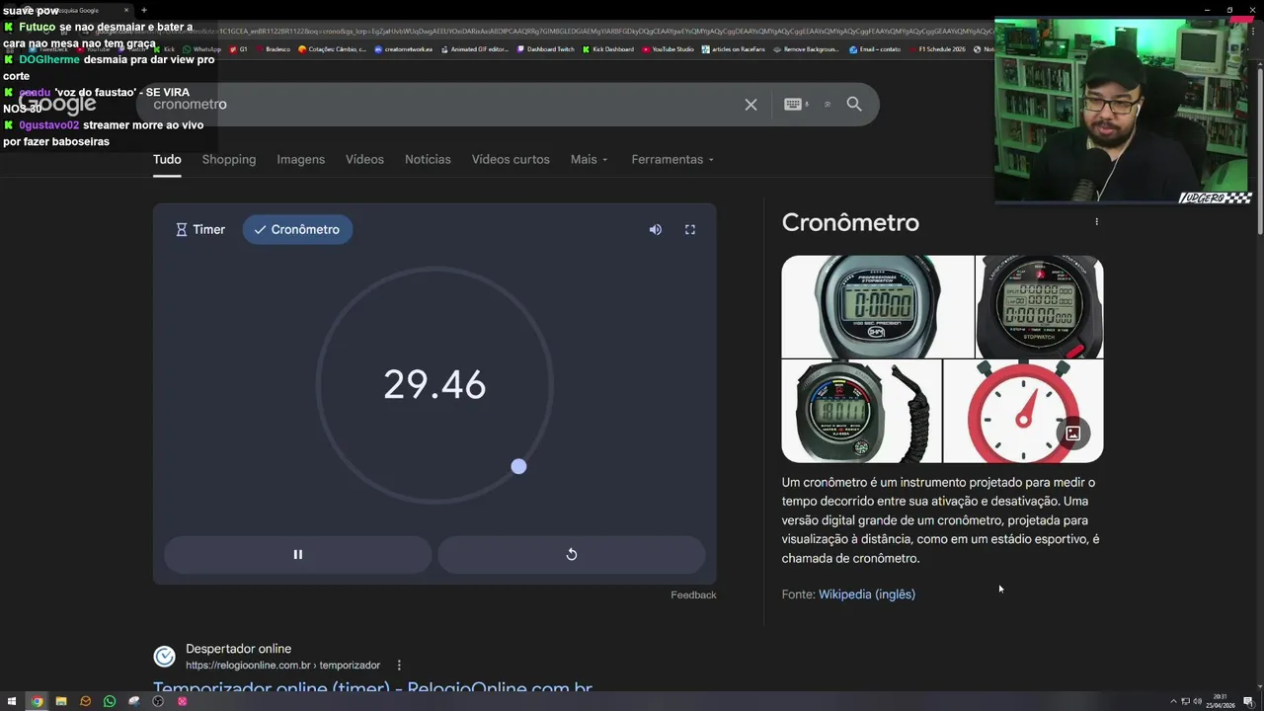Open the red stopwatch illustration image
The width and height of the screenshot is (1264, 711).
coord(1023,411)
